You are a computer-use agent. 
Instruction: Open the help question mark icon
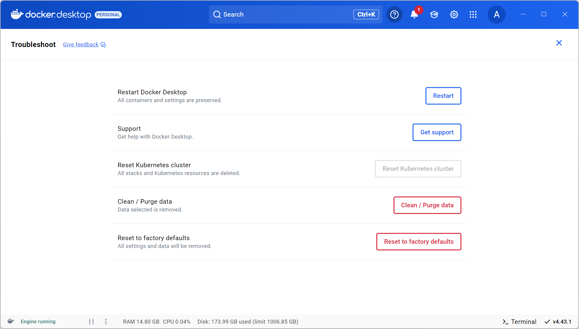tap(394, 14)
